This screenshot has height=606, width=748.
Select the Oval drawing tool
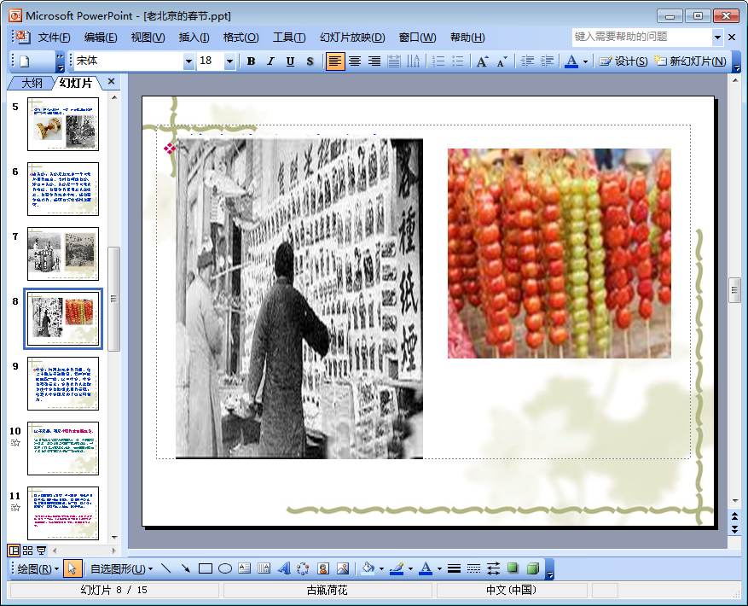(224, 568)
